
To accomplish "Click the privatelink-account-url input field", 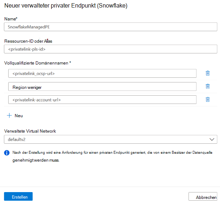I will point(102,100).
